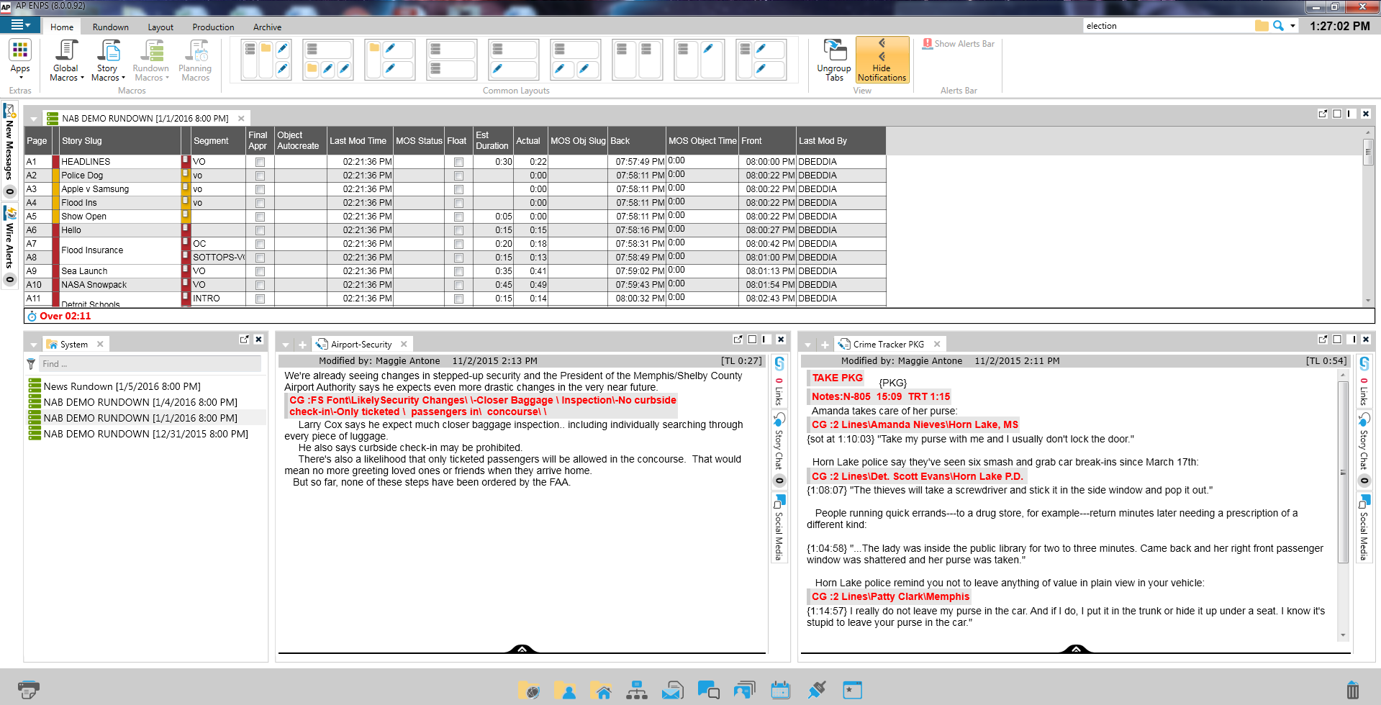Open Story Macros
The image size is (1381, 705).
(x=108, y=60)
